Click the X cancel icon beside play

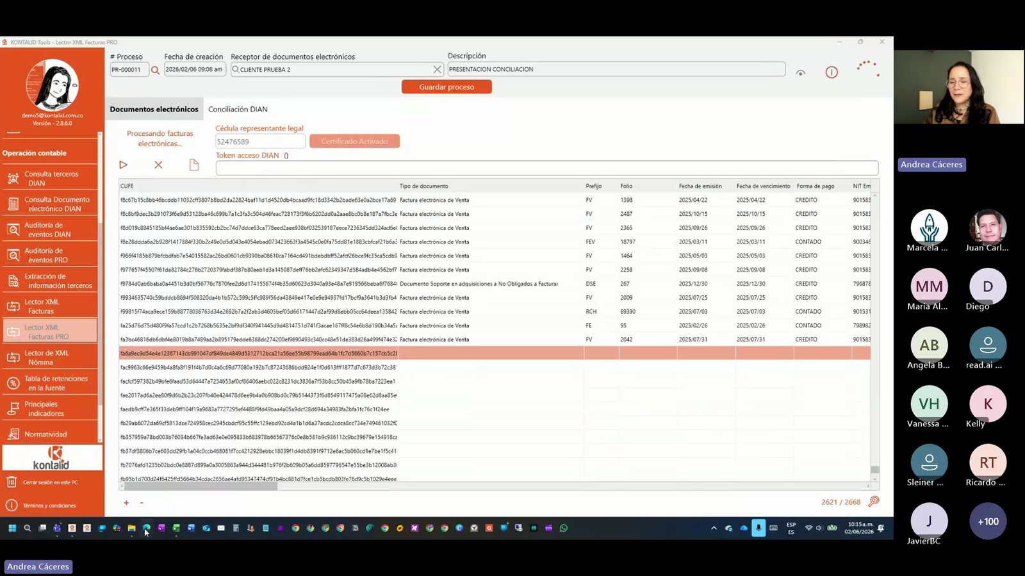[x=158, y=165]
